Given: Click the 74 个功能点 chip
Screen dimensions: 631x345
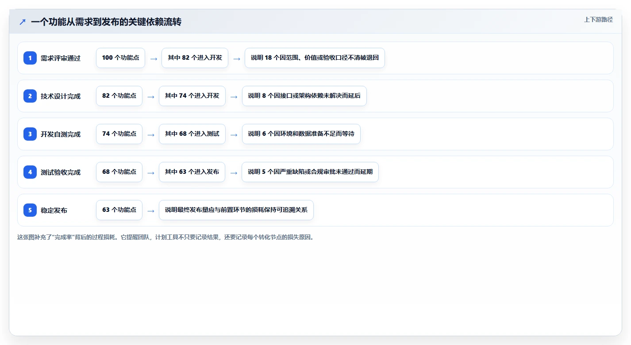Looking at the screenshot, I should [x=119, y=134].
